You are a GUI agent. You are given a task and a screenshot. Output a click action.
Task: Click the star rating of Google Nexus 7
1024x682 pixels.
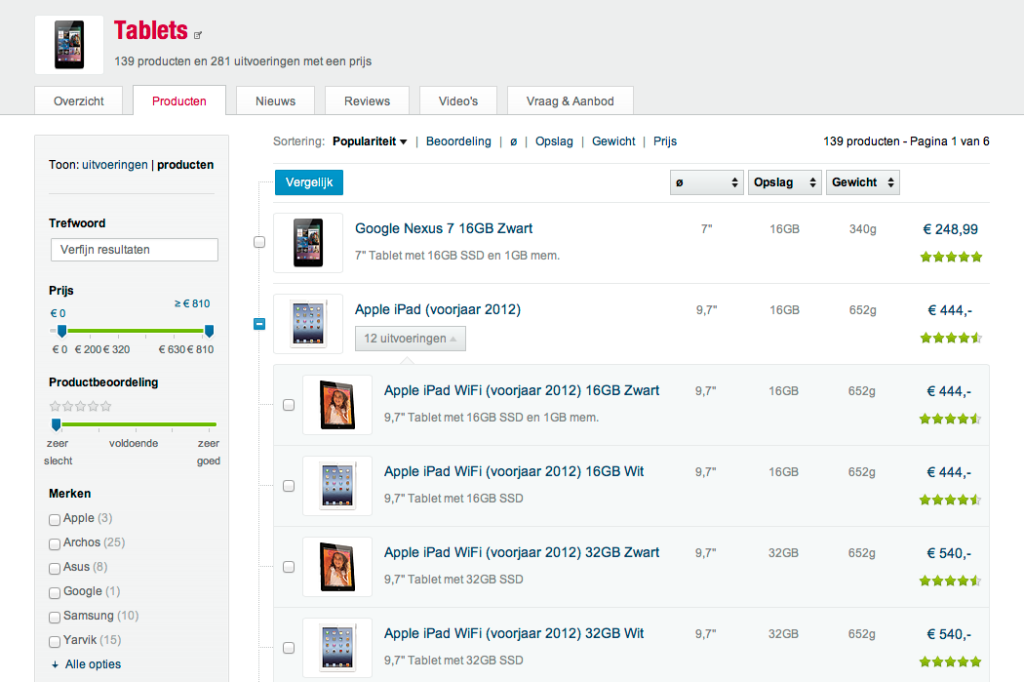[951, 257]
